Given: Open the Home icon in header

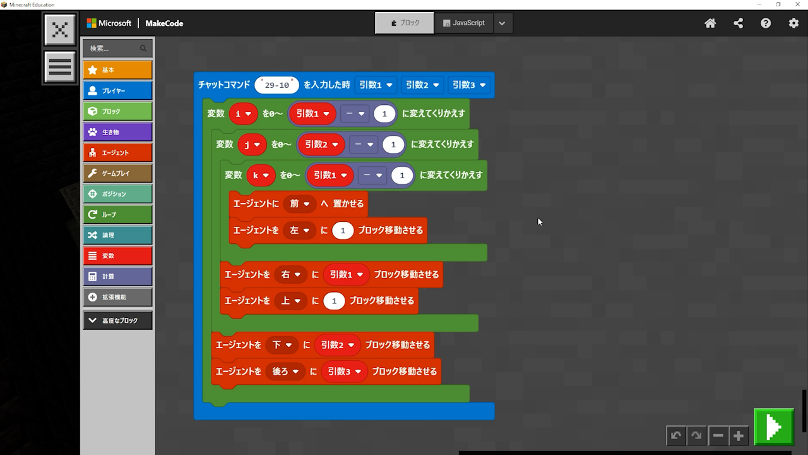Looking at the screenshot, I should [x=710, y=23].
